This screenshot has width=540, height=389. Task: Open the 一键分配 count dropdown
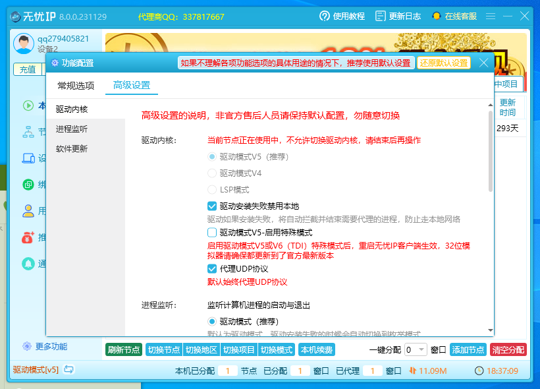point(416,349)
